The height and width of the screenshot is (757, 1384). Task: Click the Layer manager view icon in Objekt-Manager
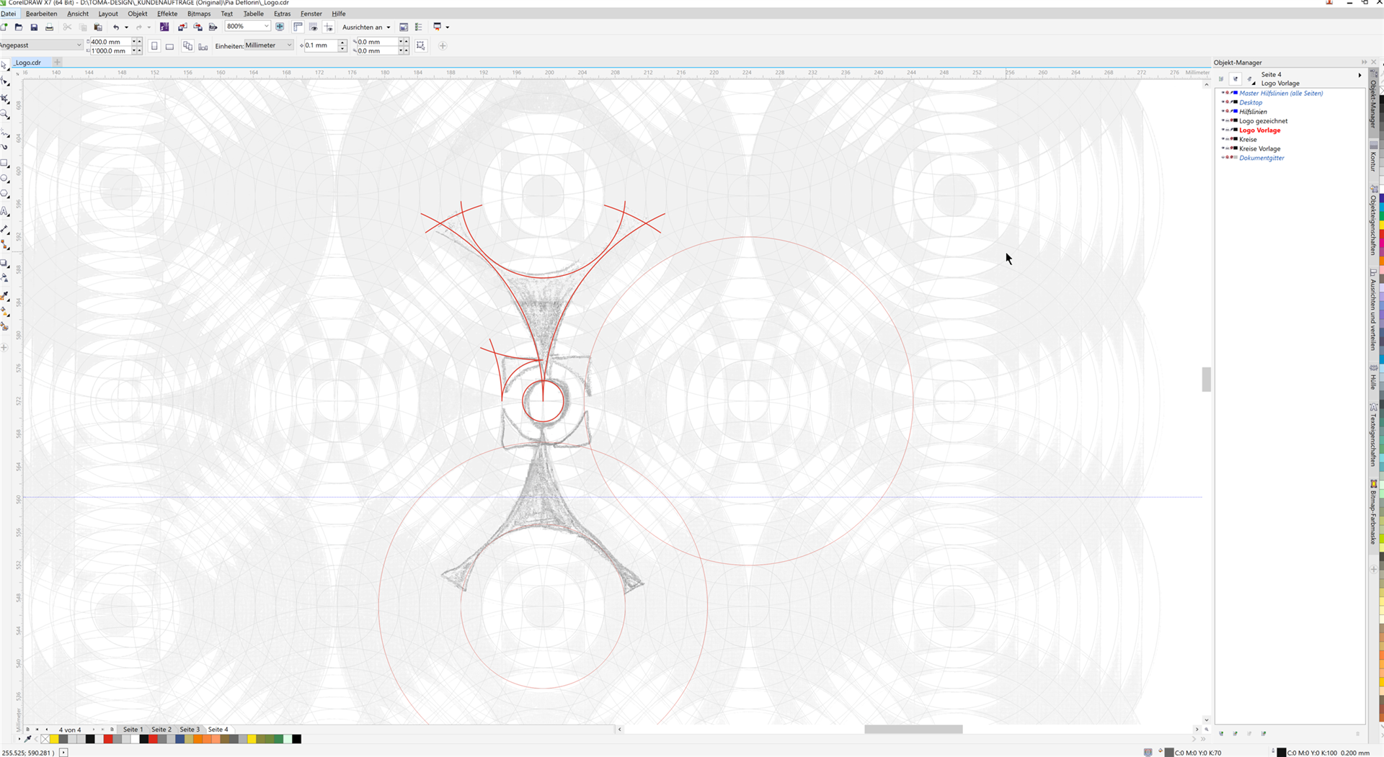click(1250, 79)
